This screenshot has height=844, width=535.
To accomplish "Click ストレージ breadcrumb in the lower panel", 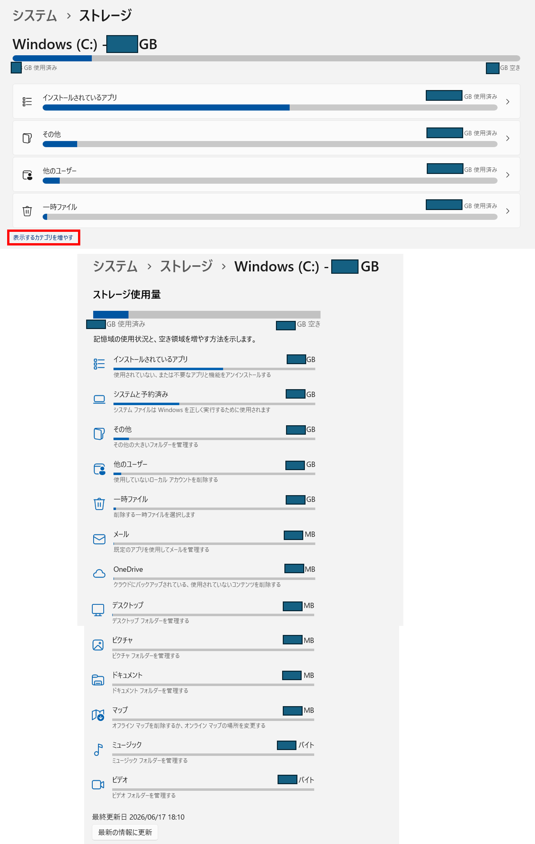I will [x=186, y=266].
